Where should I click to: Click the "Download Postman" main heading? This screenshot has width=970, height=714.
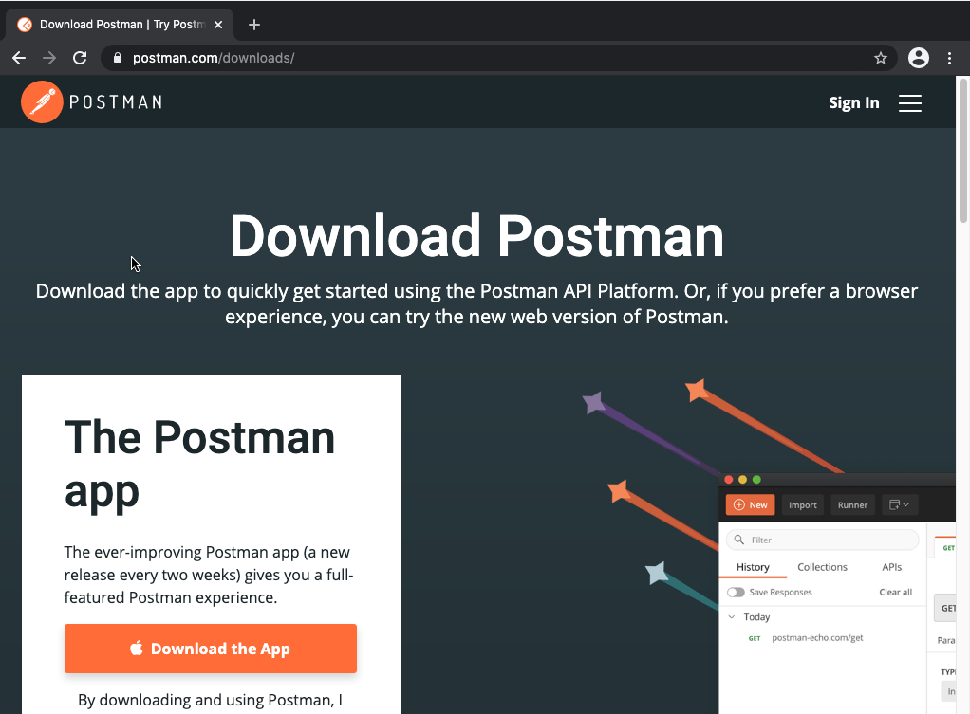[476, 236]
